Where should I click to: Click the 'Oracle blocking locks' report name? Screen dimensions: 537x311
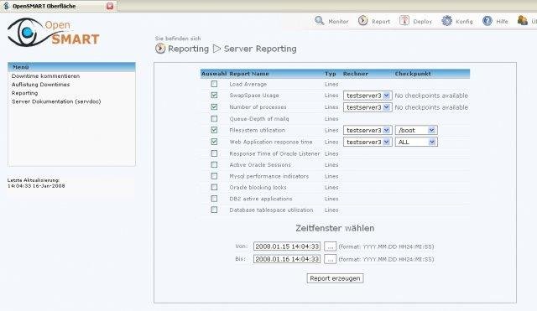tap(258, 188)
